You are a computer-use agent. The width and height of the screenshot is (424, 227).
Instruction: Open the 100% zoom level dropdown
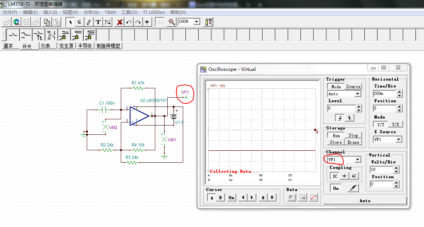pos(197,22)
